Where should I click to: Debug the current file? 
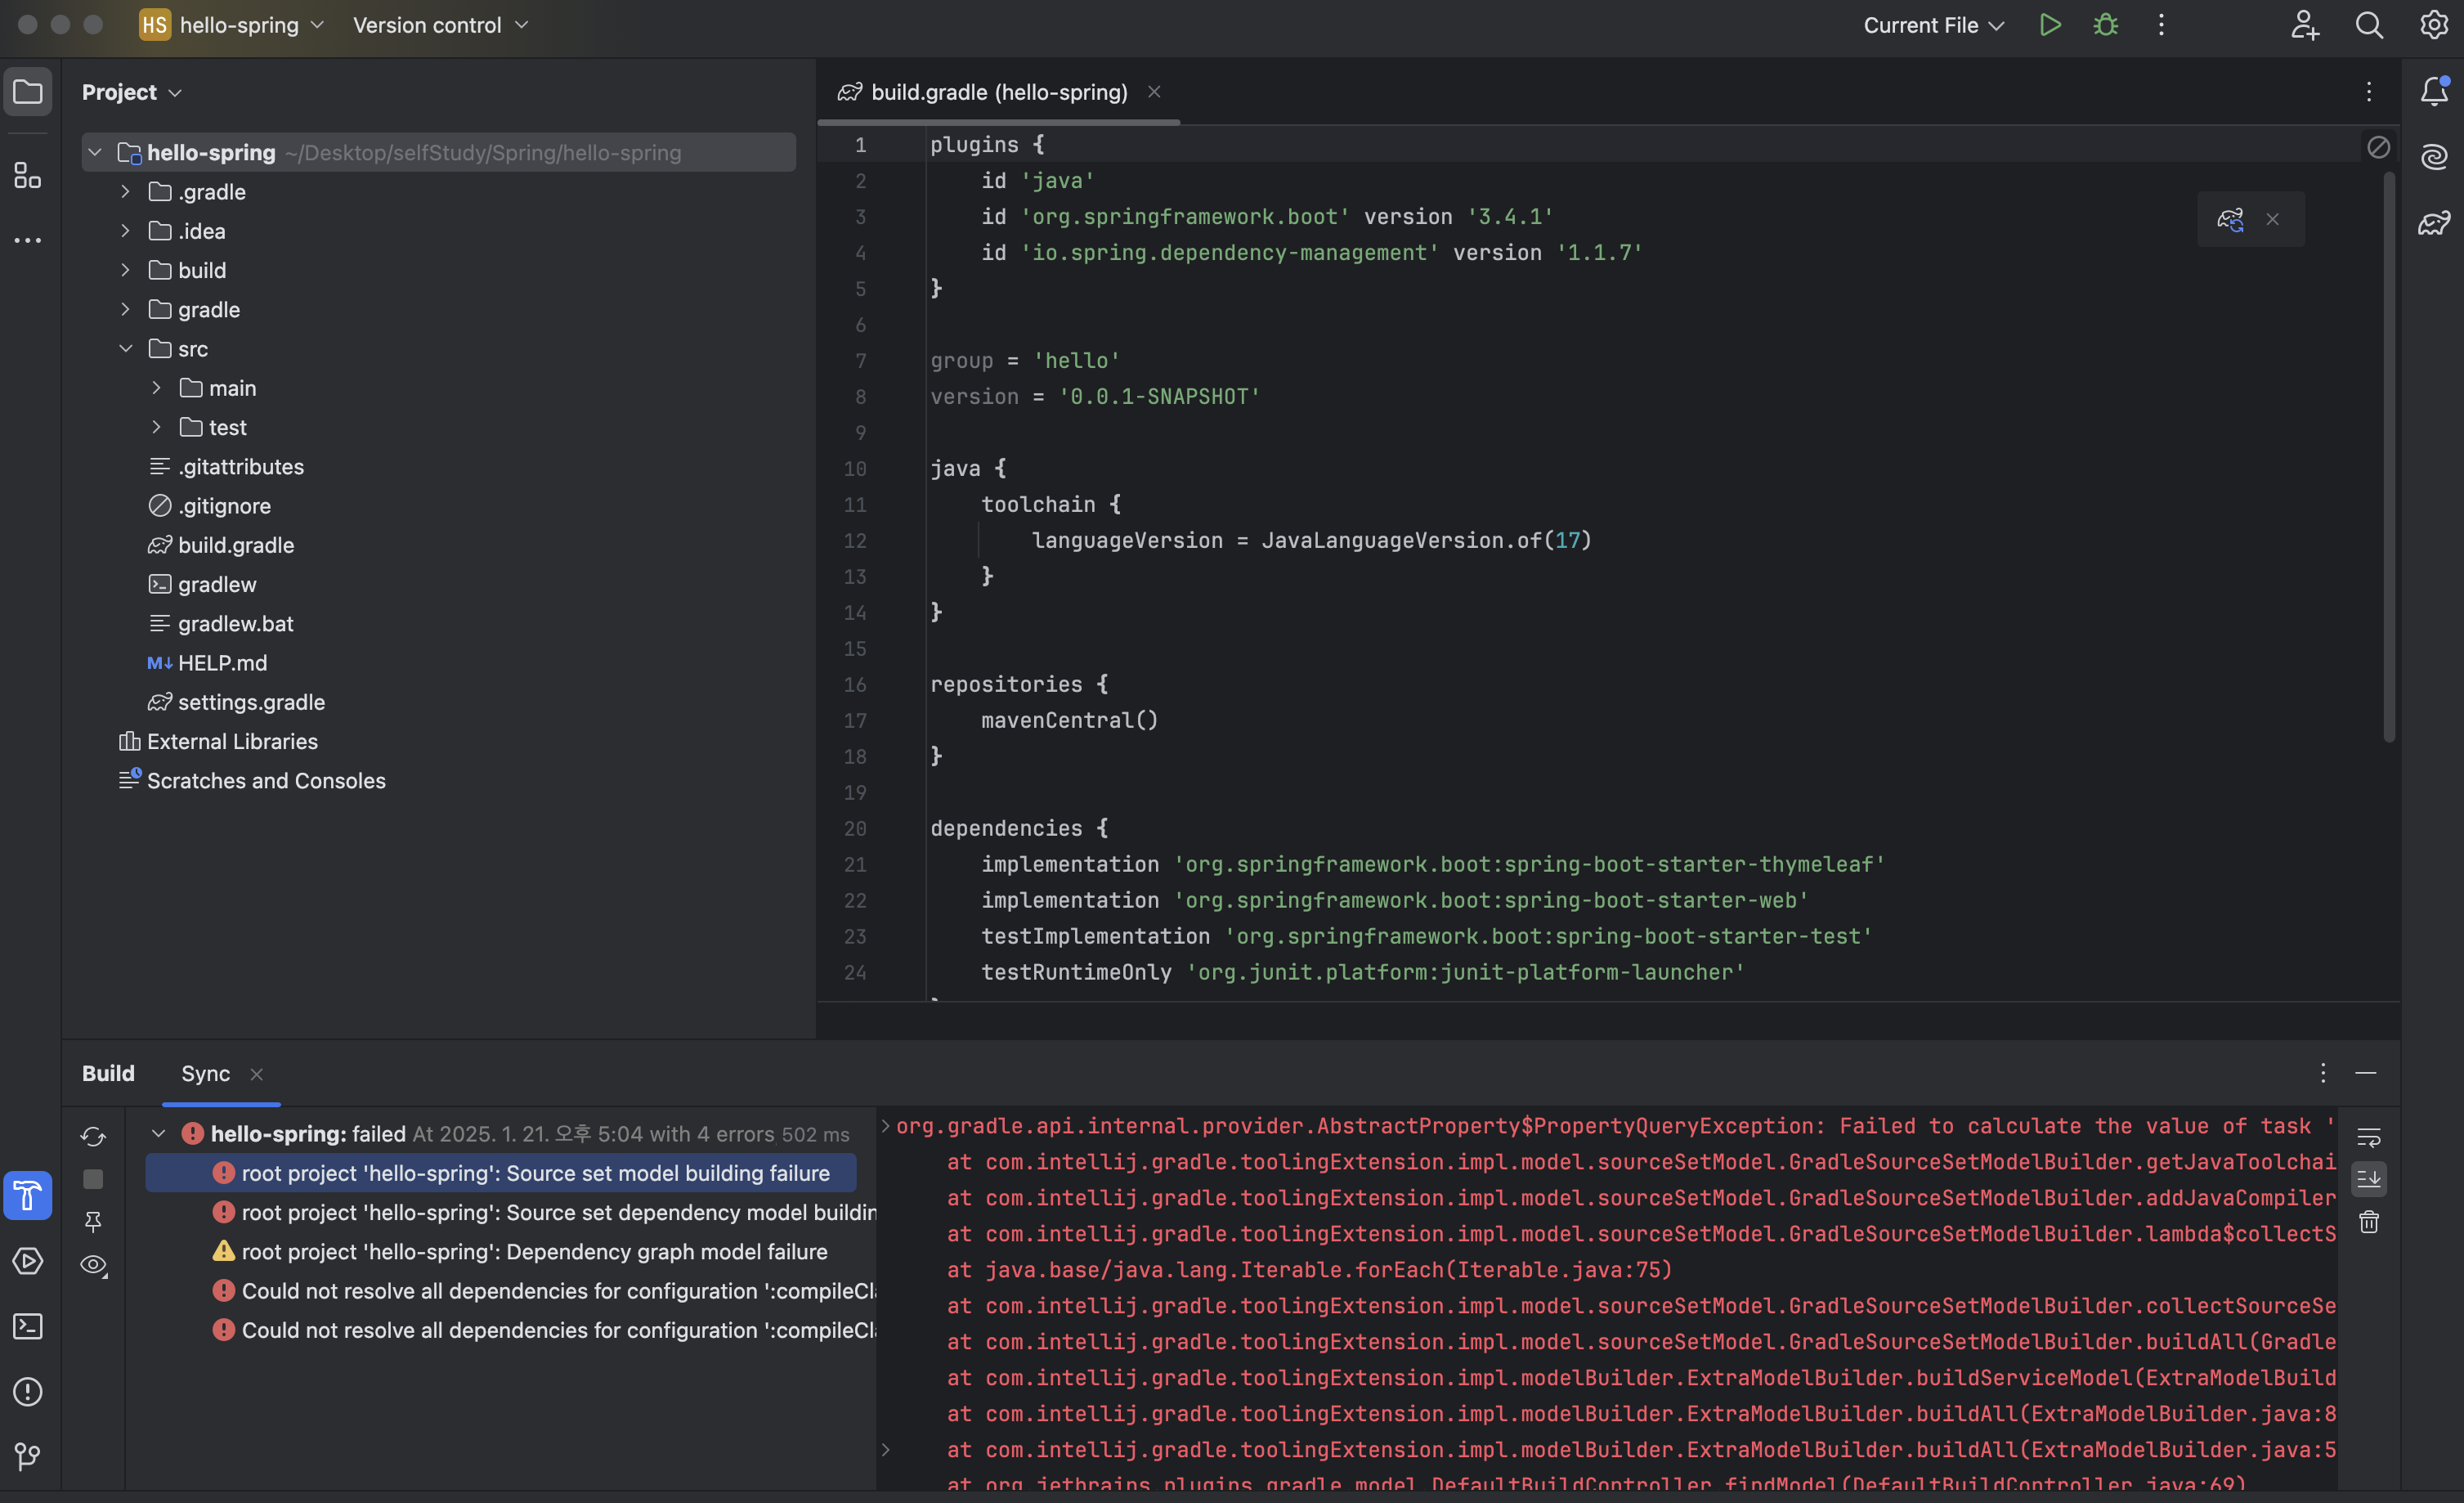click(x=2106, y=25)
